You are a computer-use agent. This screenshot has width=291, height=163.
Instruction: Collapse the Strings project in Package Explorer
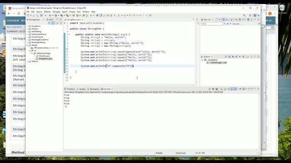pos(27,45)
